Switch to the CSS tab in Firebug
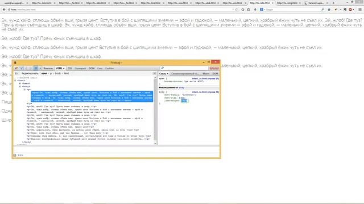This screenshot has width=364, height=204. pyautogui.click(x=69, y=69)
